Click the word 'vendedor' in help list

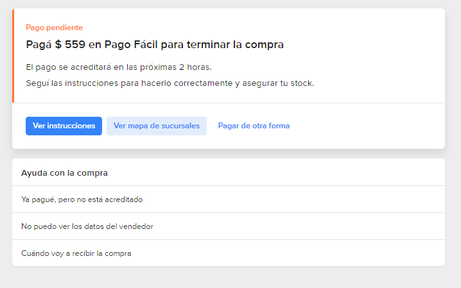coord(136,226)
